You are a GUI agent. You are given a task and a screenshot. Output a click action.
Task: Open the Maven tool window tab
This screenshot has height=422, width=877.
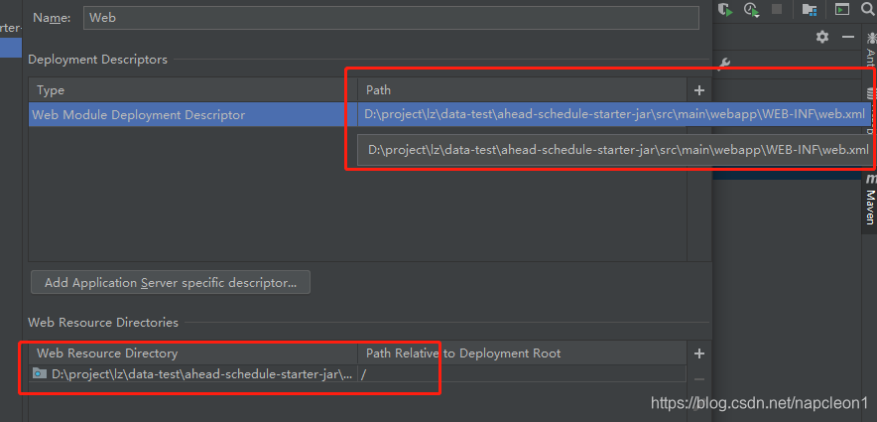[x=870, y=201]
